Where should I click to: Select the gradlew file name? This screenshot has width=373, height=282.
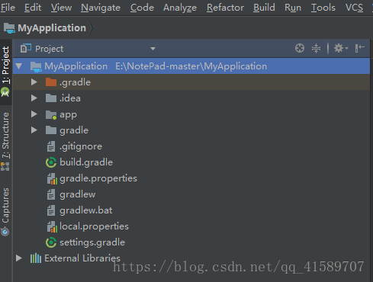(78, 194)
